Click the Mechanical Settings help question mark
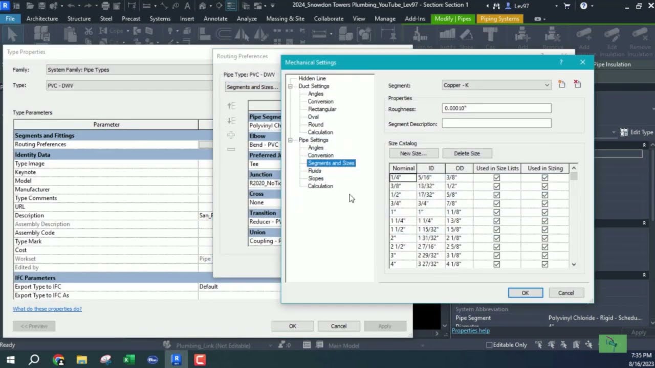655x368 pixels. click(561, 62)
